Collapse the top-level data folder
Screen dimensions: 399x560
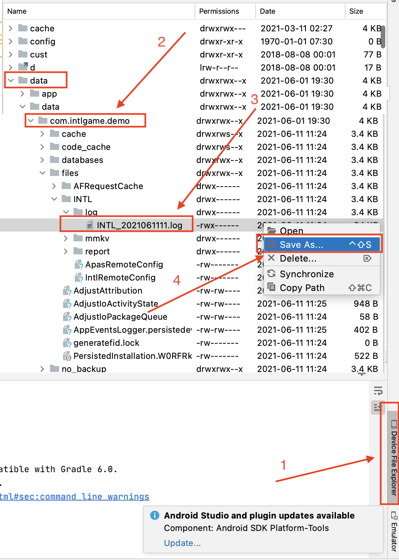(11, 80)
